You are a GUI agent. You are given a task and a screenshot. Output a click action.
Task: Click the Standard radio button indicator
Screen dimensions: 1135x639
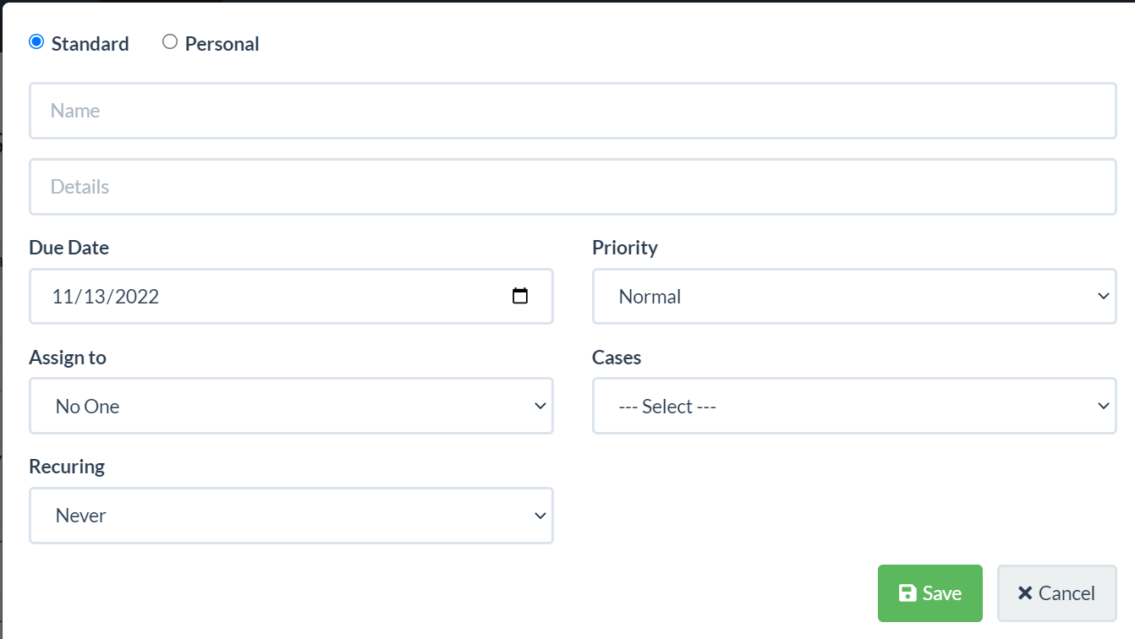(36, 41)
